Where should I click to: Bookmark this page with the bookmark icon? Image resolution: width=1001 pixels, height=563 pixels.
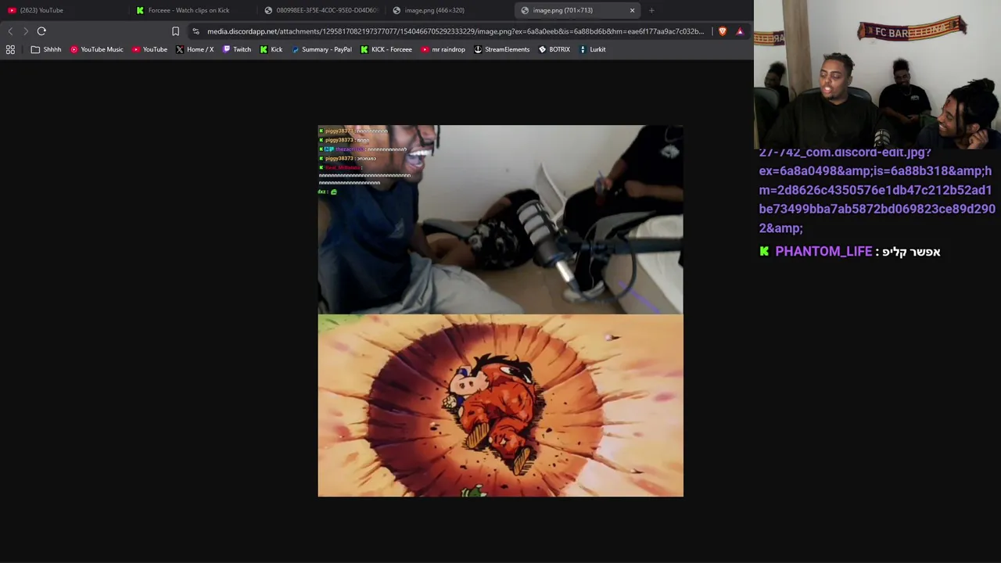tap(175, 31)
